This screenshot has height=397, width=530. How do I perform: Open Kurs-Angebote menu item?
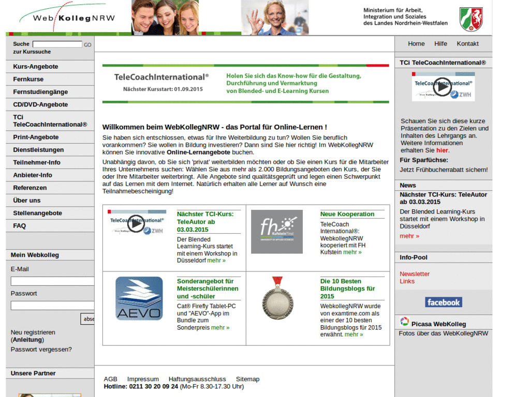[50, 67]
